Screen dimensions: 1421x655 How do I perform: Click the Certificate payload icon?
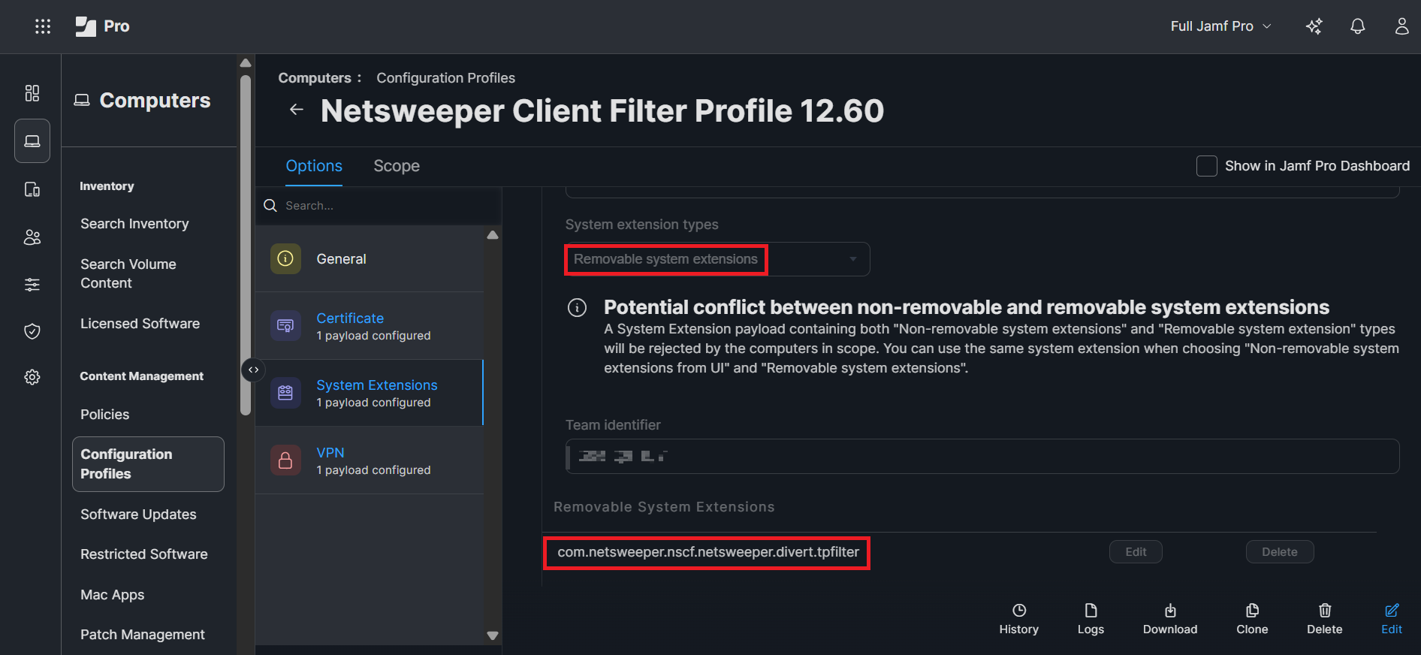point(285,325)
